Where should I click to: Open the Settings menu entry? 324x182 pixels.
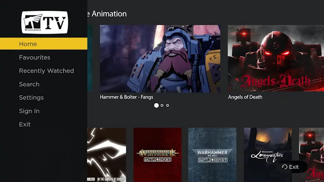(31, 98)
